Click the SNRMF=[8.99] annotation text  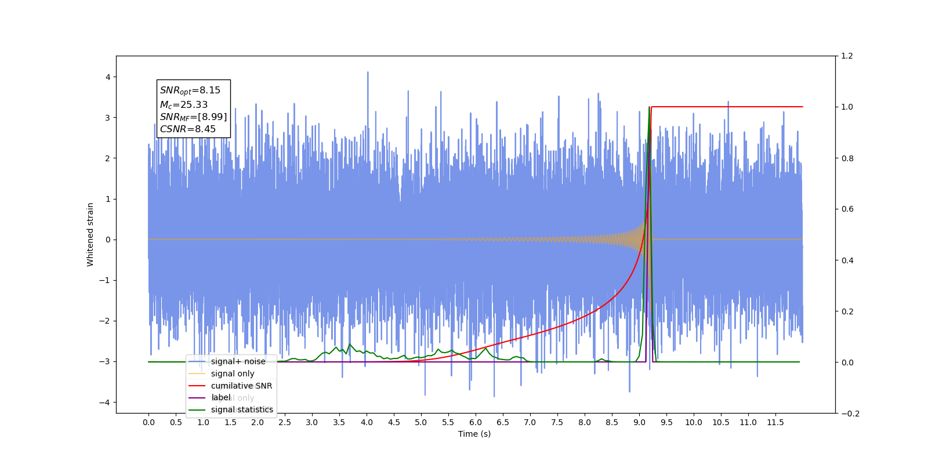(x=194, y=117)
